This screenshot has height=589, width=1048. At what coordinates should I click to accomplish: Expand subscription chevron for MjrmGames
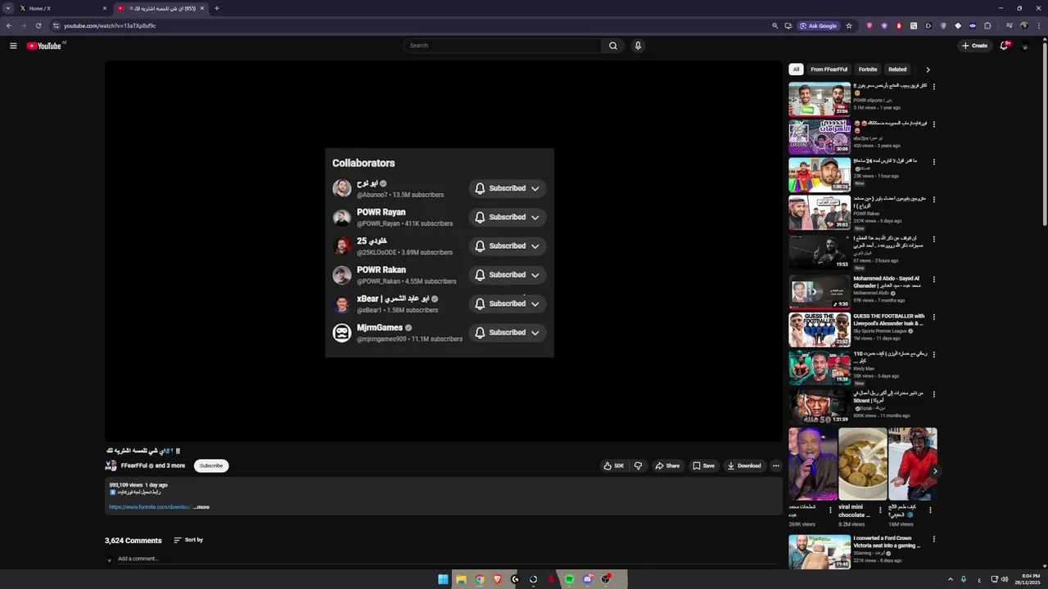(x=535, y=332)
